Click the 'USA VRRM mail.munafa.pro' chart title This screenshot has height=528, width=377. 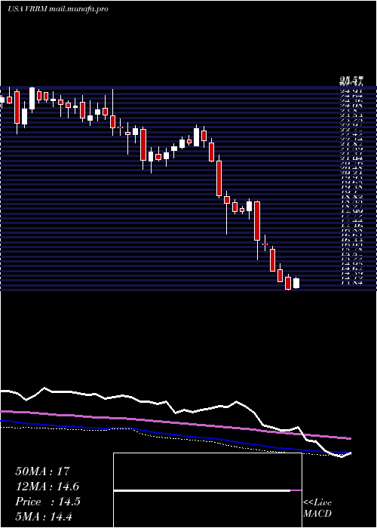click(58, 9)
